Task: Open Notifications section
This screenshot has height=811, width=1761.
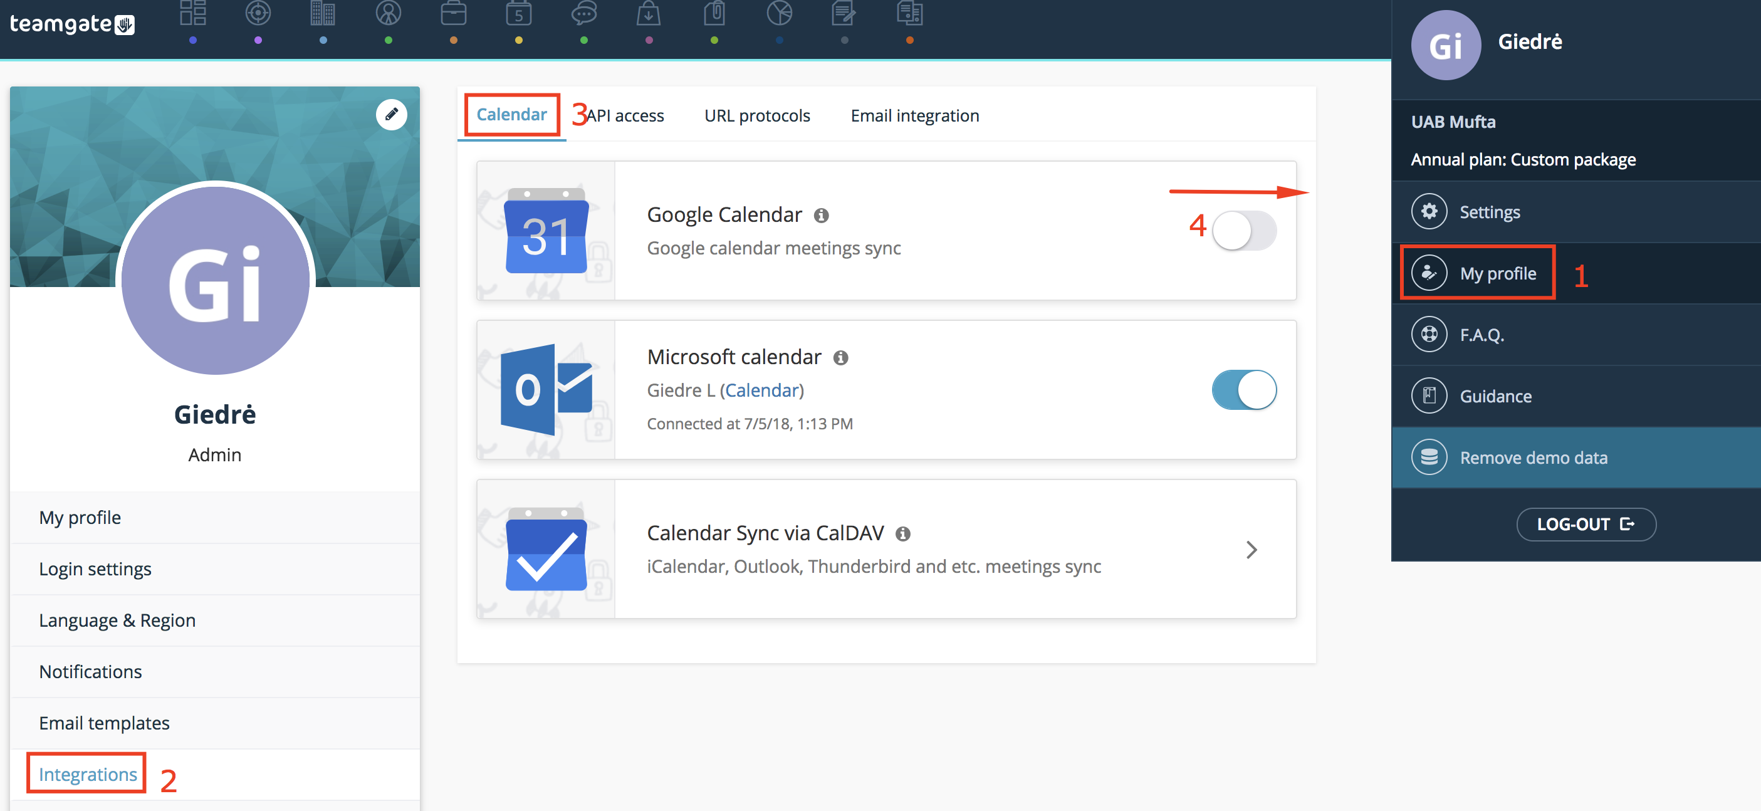Action: [x=215, y=671]
